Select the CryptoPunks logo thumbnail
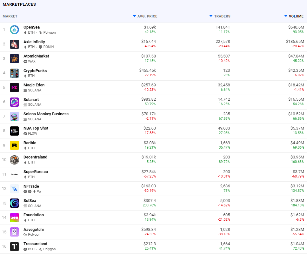307x255 pixels. (x=15, y=73)
